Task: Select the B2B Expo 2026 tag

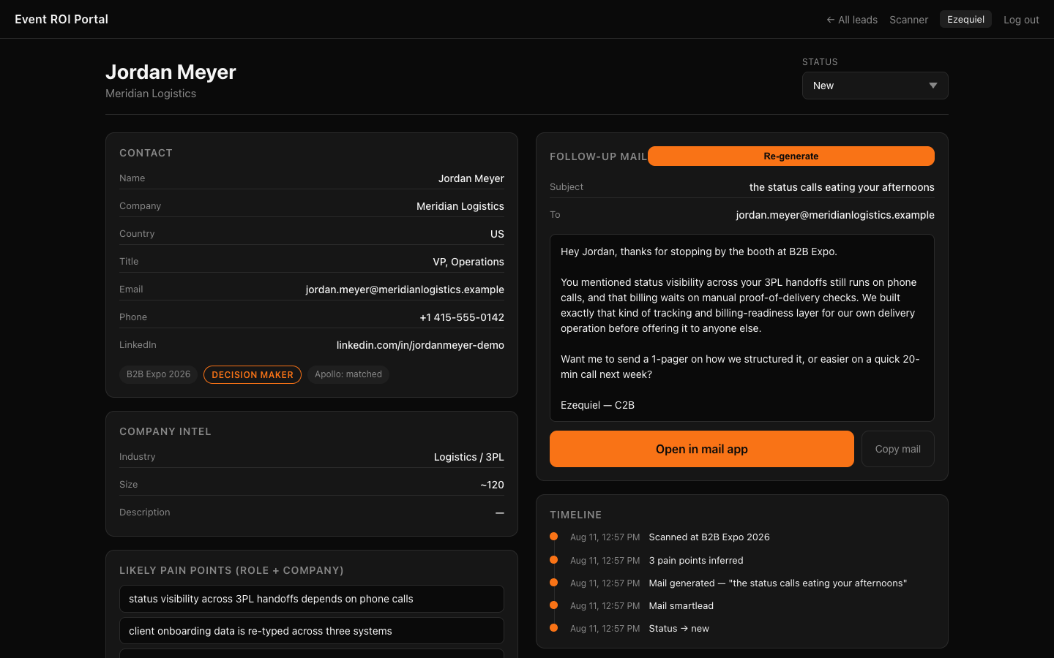Action: 158,374
